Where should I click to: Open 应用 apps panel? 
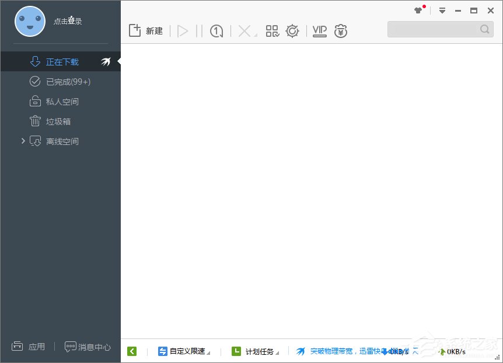[x=28, y=347]
